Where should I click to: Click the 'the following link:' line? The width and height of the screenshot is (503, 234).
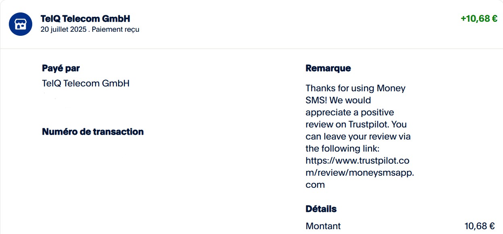coord(343,148)
